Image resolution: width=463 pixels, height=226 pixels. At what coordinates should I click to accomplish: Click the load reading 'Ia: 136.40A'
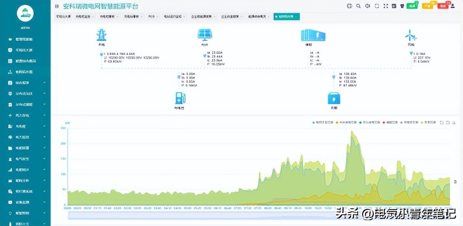click(x=347, y=73)
